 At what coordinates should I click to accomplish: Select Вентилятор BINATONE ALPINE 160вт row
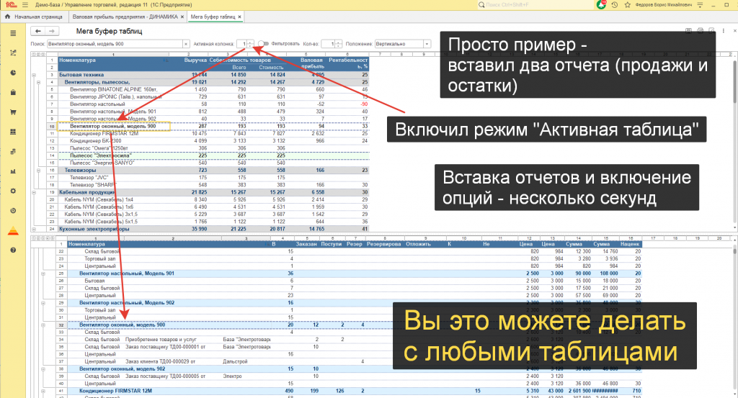point(213,89)
